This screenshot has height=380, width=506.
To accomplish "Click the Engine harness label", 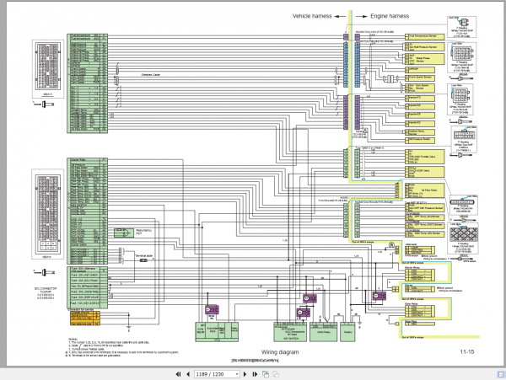I will click(390, 16).
